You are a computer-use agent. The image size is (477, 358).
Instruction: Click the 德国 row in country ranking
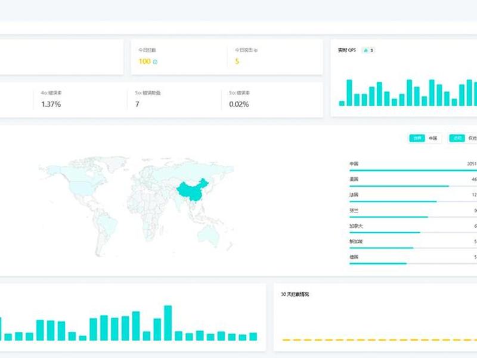click(x=413, y=260)
